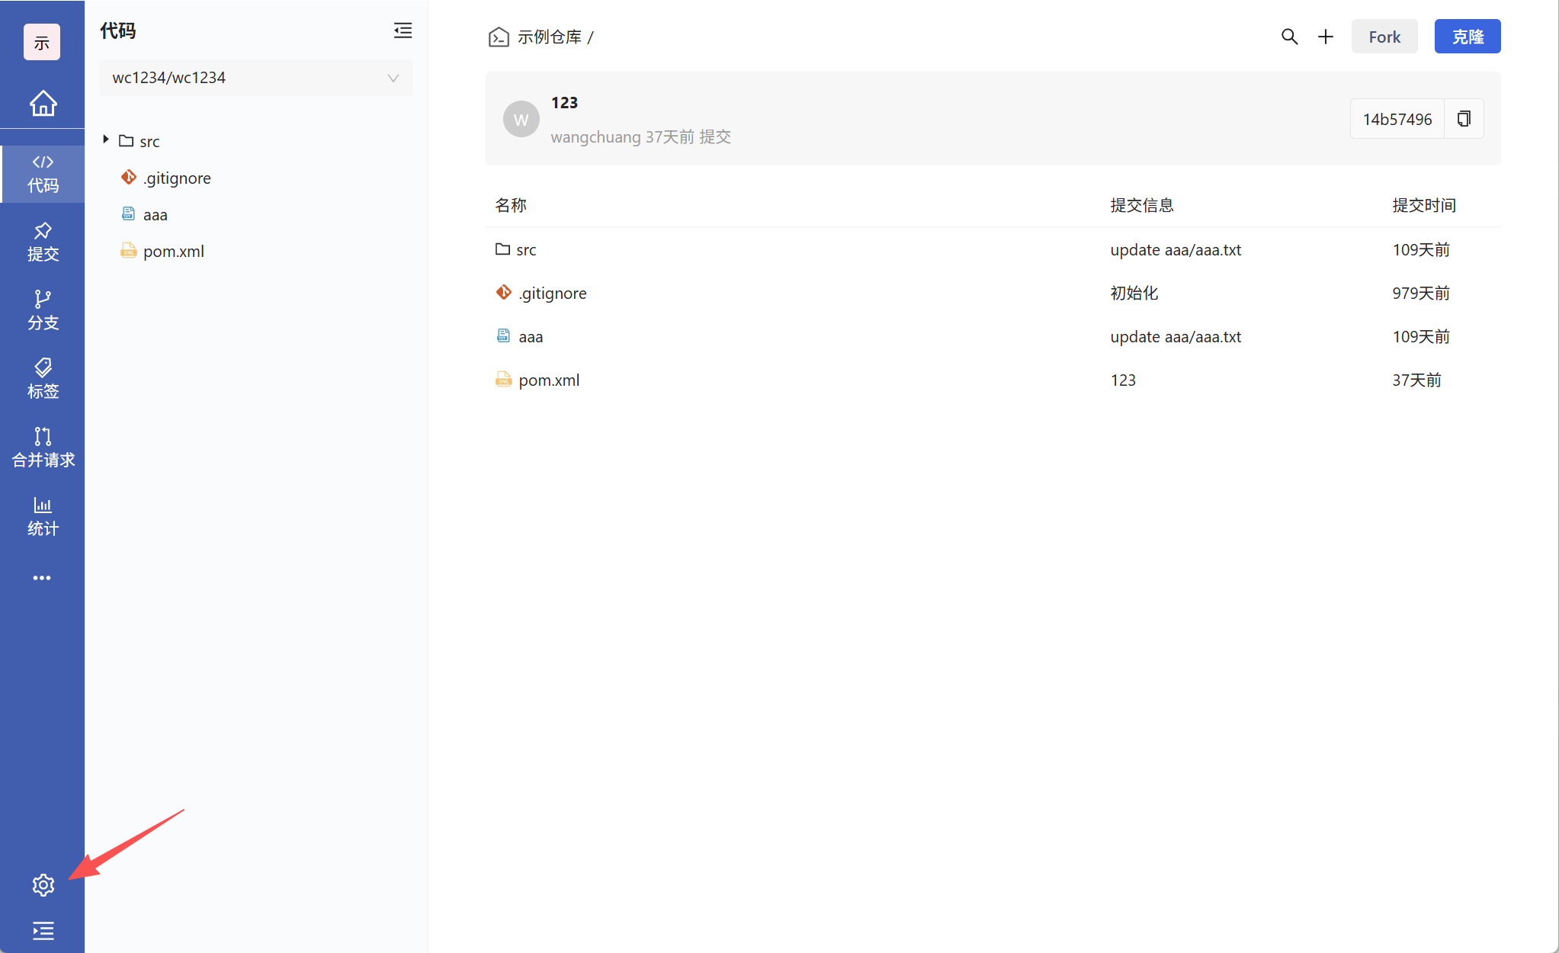Click the plus add-file icon
This screenshot has width=1559, height=953.
(x=1326, y=37)
